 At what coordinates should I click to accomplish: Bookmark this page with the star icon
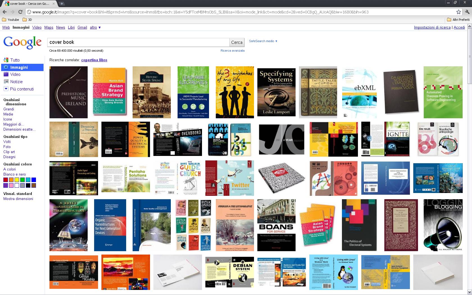pos(459,12)
